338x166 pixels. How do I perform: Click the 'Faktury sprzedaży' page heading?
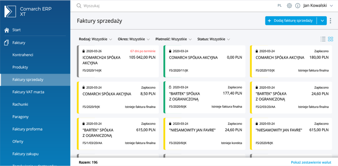99,21
